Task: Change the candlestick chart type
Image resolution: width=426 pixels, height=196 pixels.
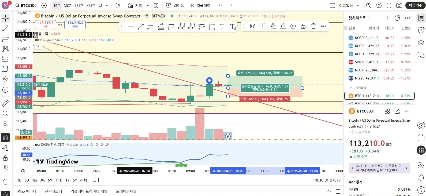Action: pos(118,5)
